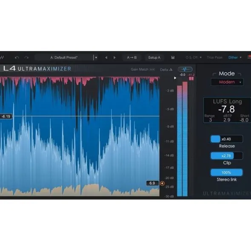The width and height of the screenshot is (251, 251).
Task: Click the orange ceiling arrow handle
Action: coord(163,183)
